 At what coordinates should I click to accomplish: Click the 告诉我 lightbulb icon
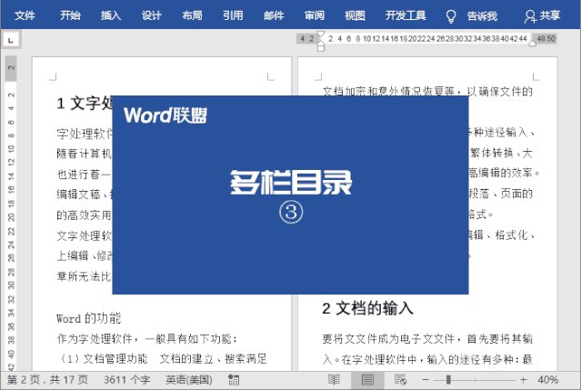point(451,16)
